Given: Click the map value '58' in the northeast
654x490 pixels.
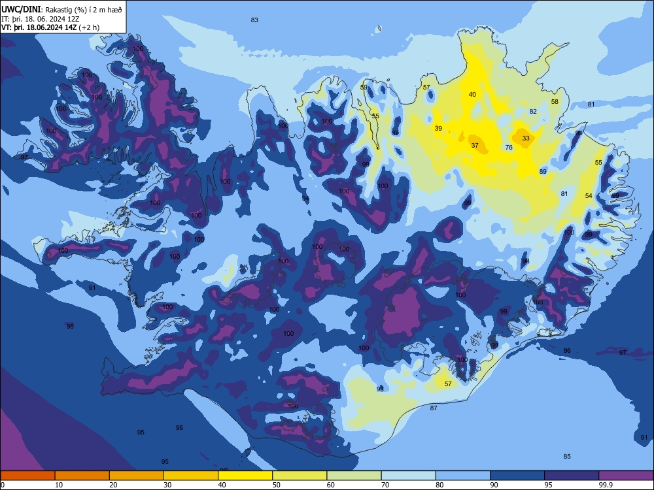Looking at the screenshot, I should pyautogui.click(x=555, y=102).
